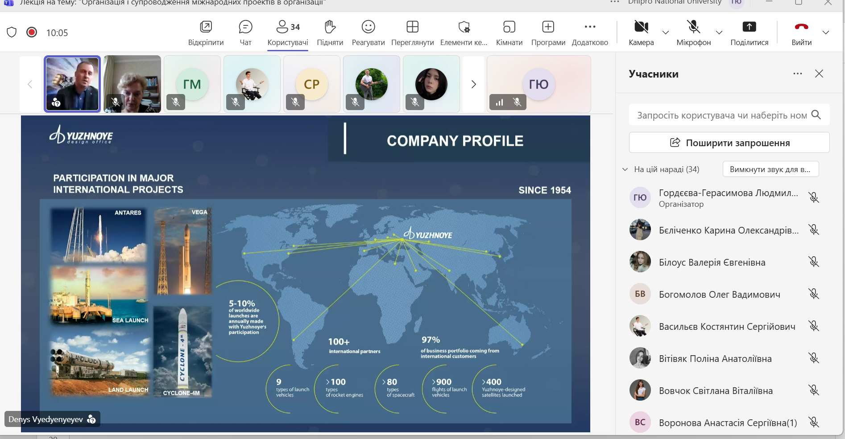Select the Користувачі participants tab
The width and height of the screenshot is (845, 439).
click(x=288, y=33)
